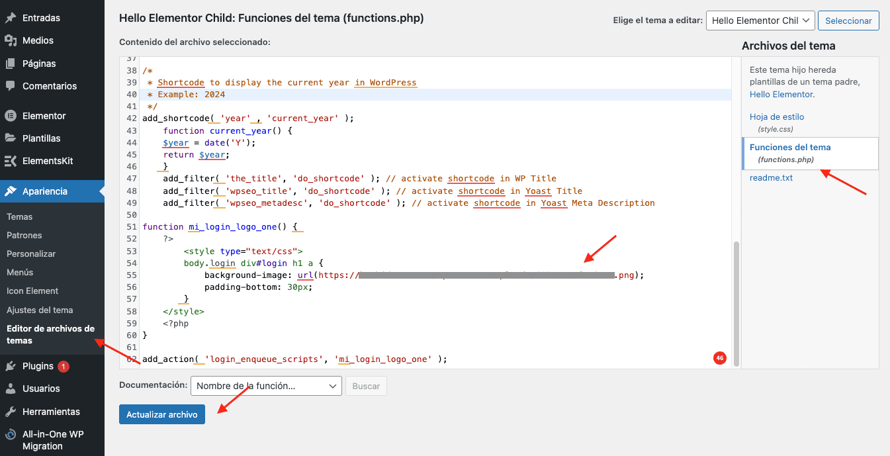This screenshot has height=456, width=890.
Task: Open the theme selection dropdown
Action: pyautogui.click(x=760, y=21)
